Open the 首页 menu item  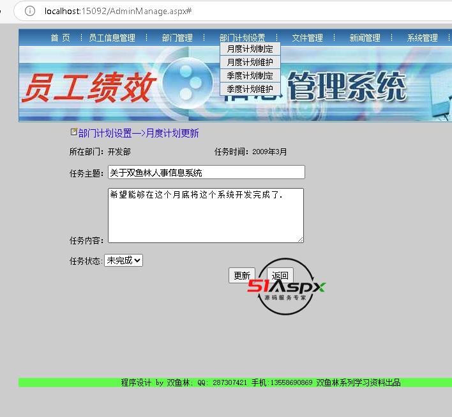tap(60, 38)
